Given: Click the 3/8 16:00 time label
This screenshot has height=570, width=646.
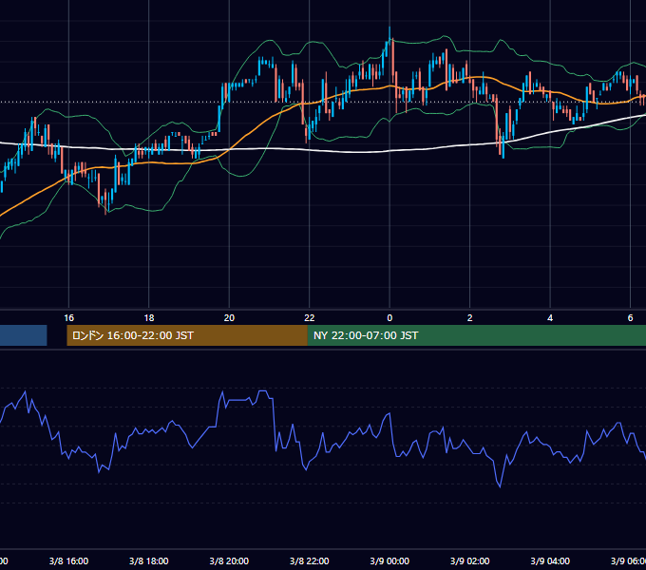Looking at the screenshot, I should coord(68,560).
